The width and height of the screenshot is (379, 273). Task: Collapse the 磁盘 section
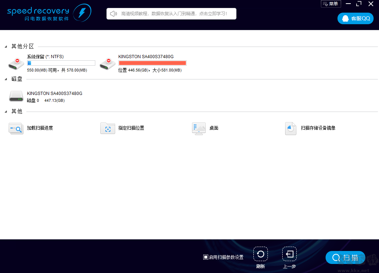coord(6,79)
